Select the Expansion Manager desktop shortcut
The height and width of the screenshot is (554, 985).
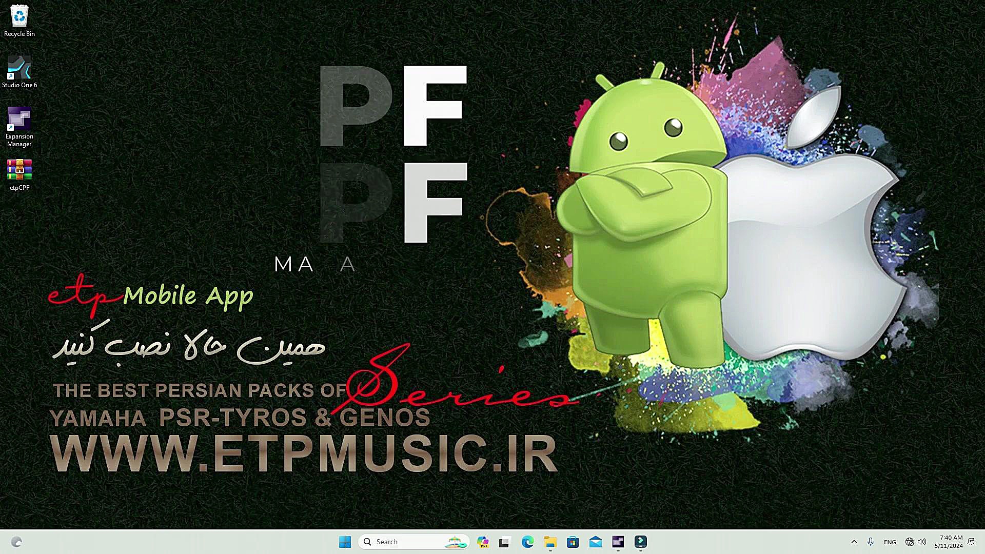pyautogui.click(x=19, y=127)
